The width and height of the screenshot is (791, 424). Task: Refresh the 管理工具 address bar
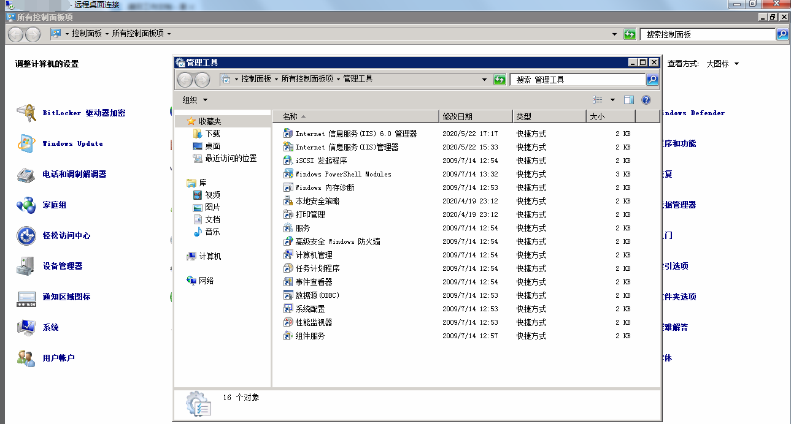tap(500, 80)
